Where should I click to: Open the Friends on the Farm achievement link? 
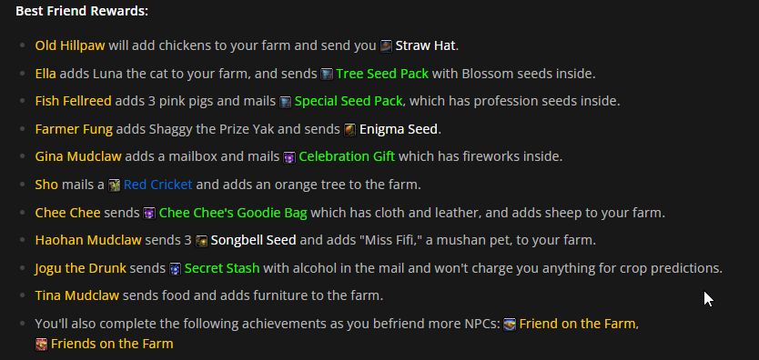112,344
